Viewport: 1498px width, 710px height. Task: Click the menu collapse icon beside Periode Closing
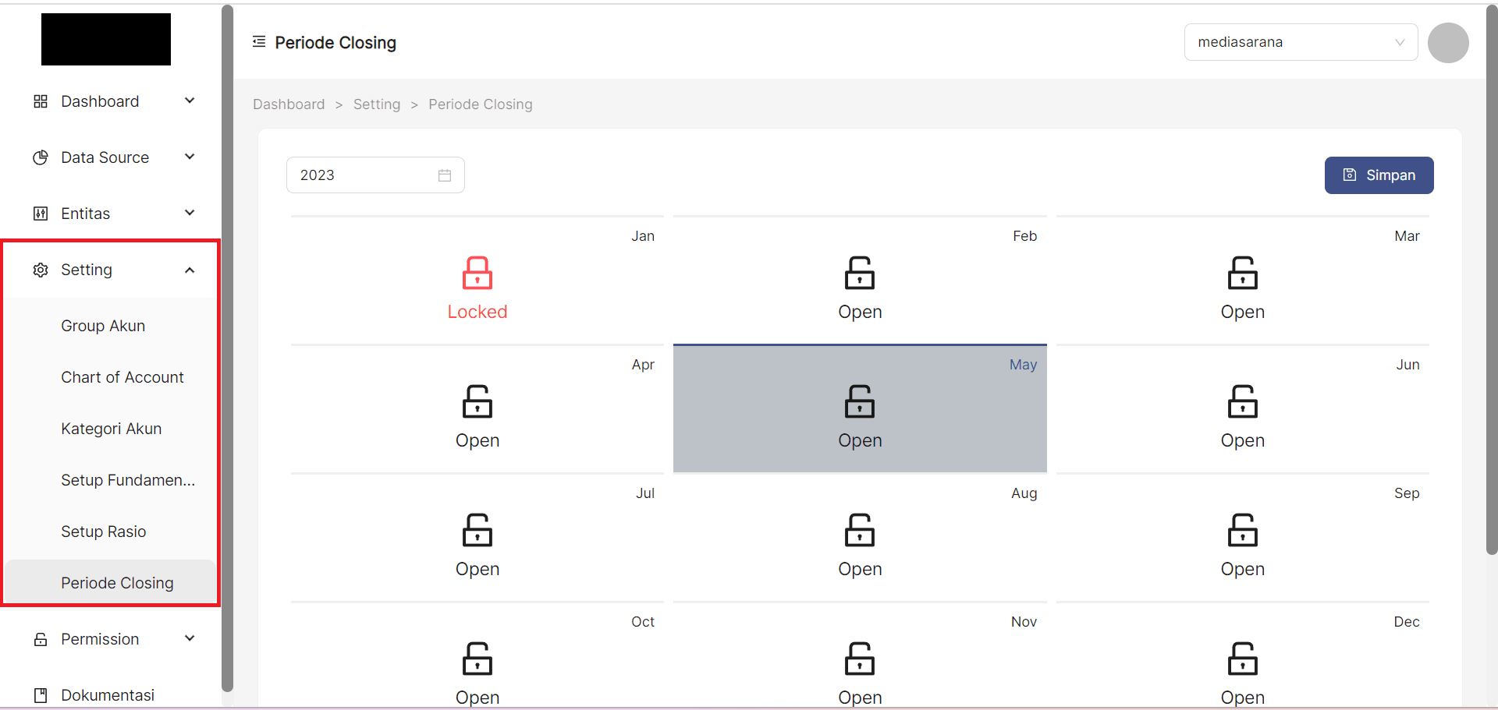[259, 42]
